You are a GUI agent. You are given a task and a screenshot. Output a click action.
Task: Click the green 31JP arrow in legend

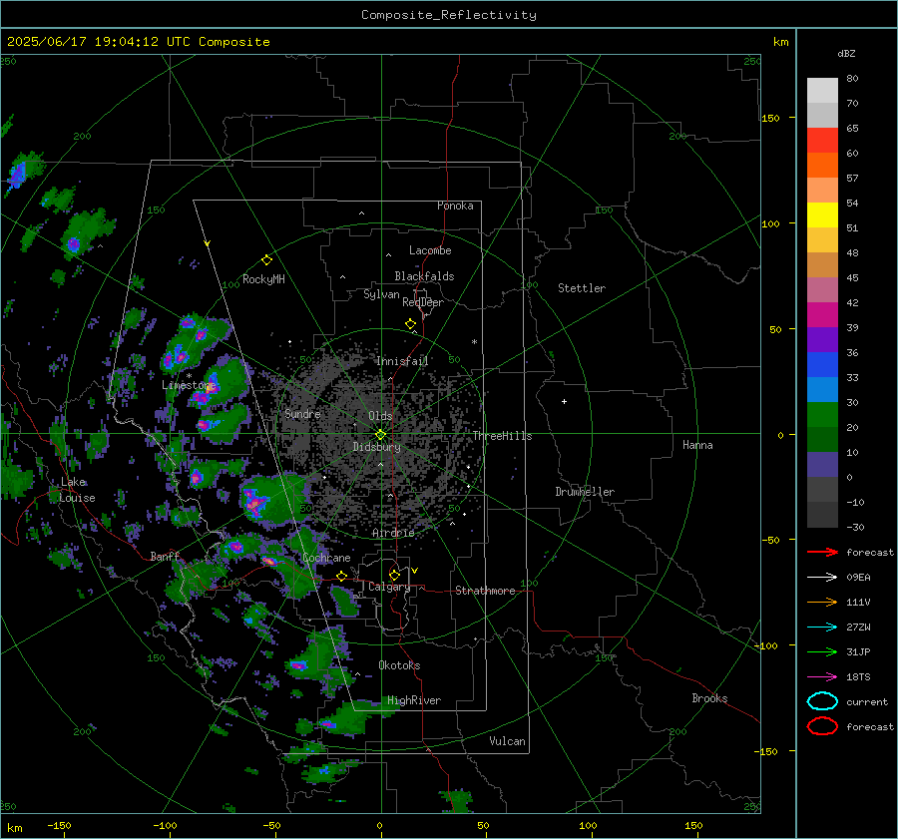click(x=822, y=651)
